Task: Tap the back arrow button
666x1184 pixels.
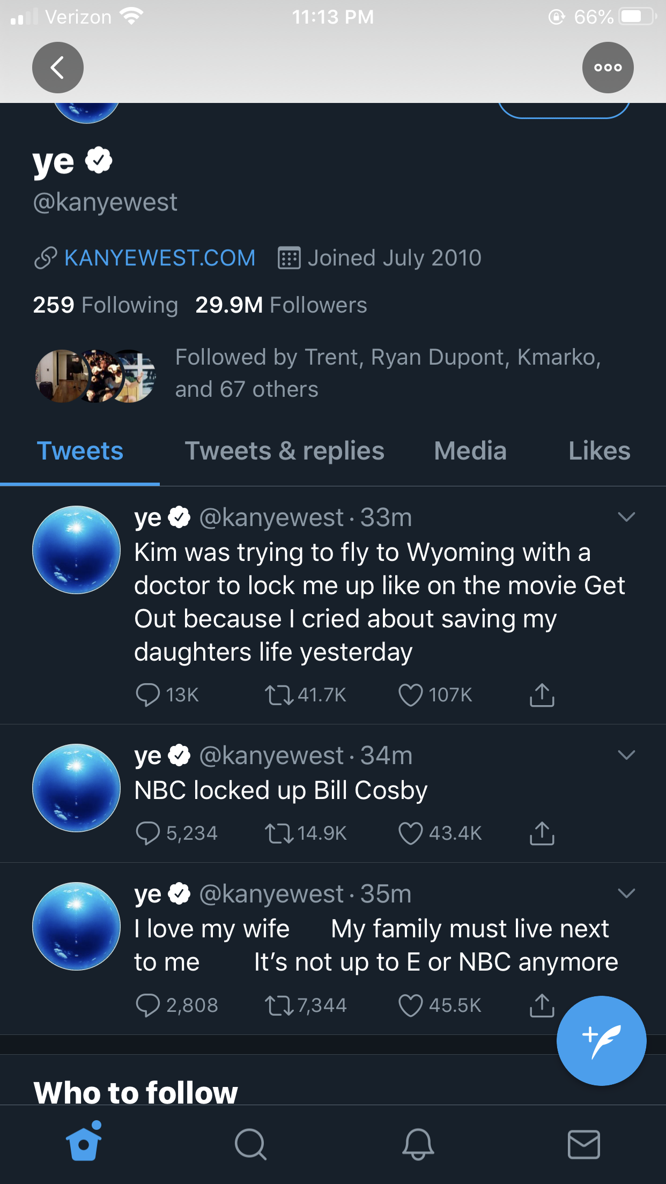Action: pyautogui.click(x=58, y=68)
